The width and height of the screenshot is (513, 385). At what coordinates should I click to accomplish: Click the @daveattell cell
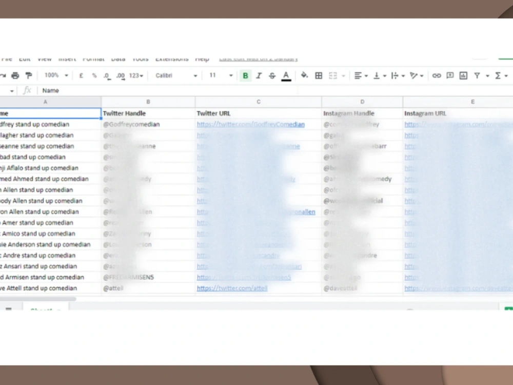[x=362, y=288]
